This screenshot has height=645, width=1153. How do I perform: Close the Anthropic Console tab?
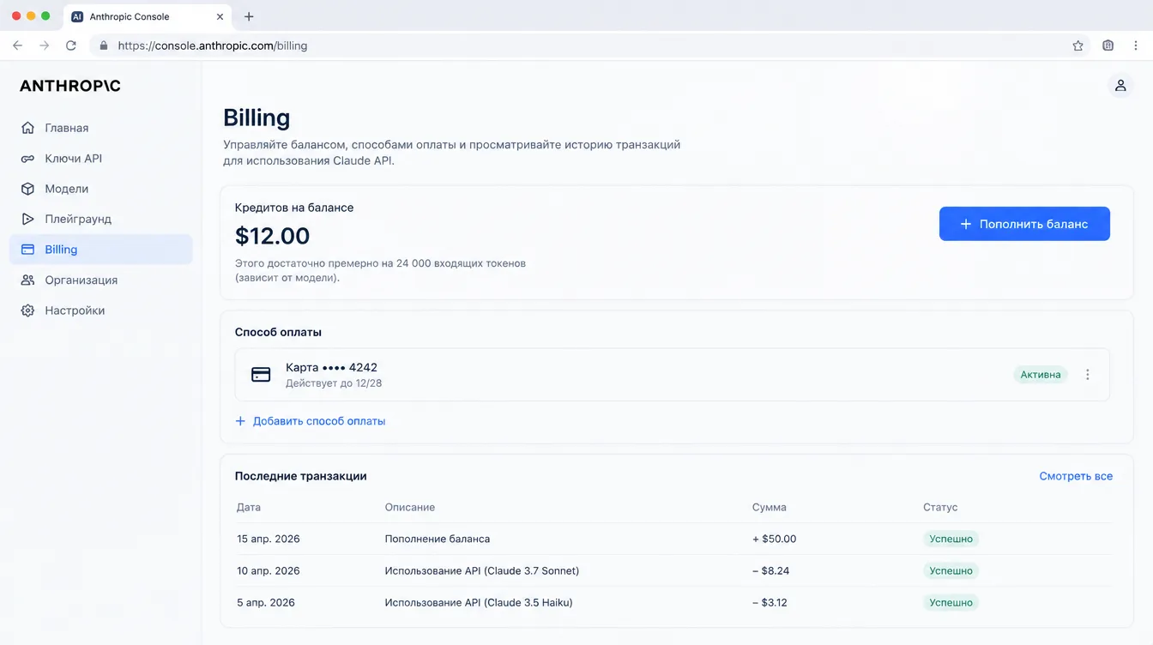(x=220, y=16)
